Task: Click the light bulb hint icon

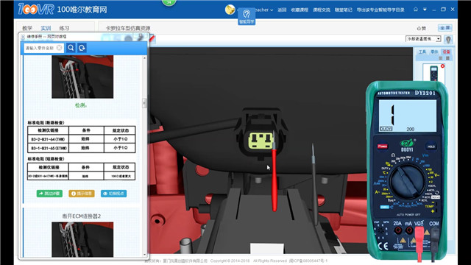Action: pyautogui.click(x=448, y=39)
